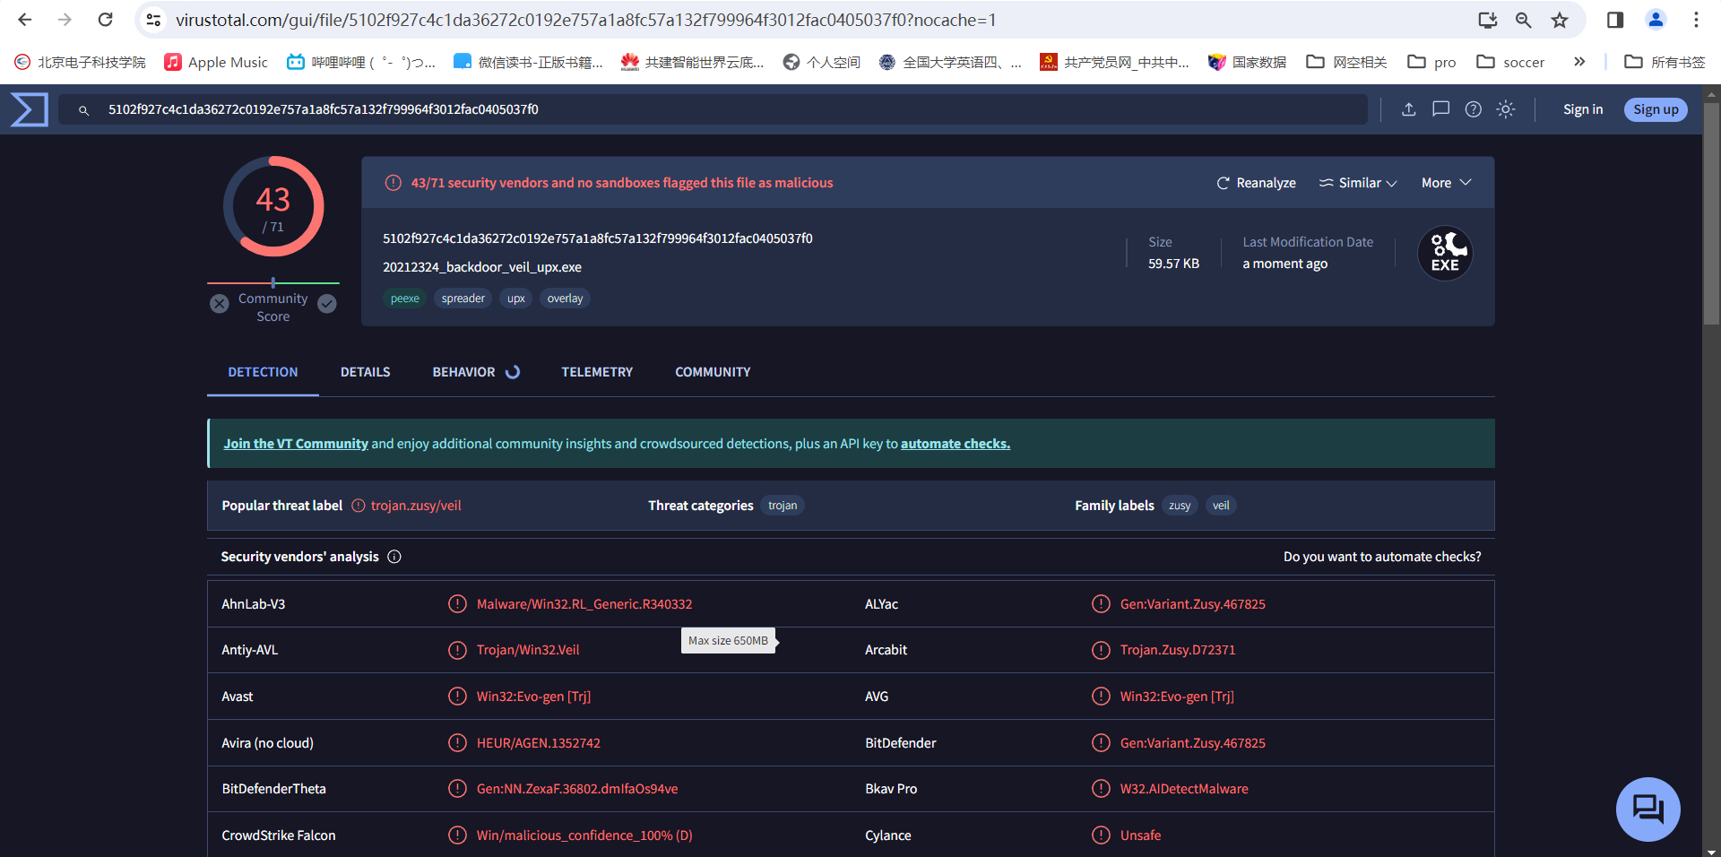
Task: Open the 国家数据 bookmark
Action: pos(1247,62)
